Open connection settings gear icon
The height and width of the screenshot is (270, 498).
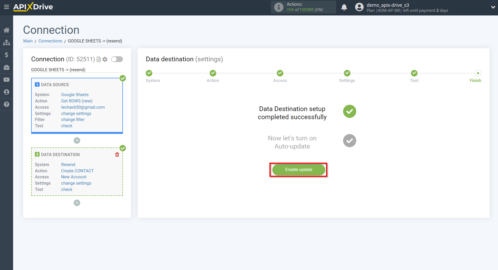tap(105, 59)
